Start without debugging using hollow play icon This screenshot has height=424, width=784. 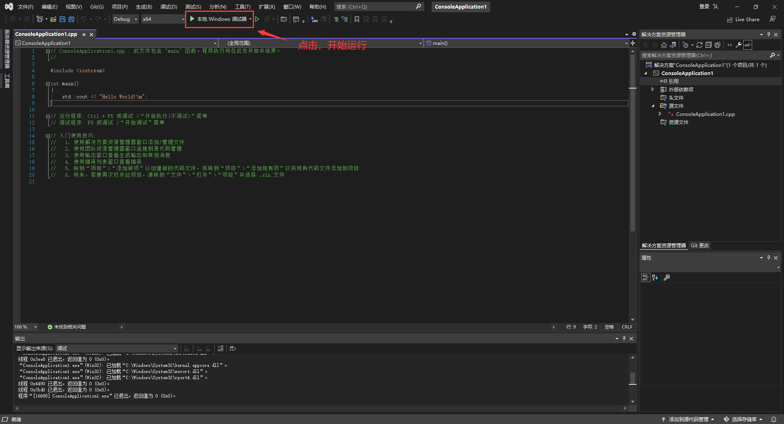(x=257, y=19)
